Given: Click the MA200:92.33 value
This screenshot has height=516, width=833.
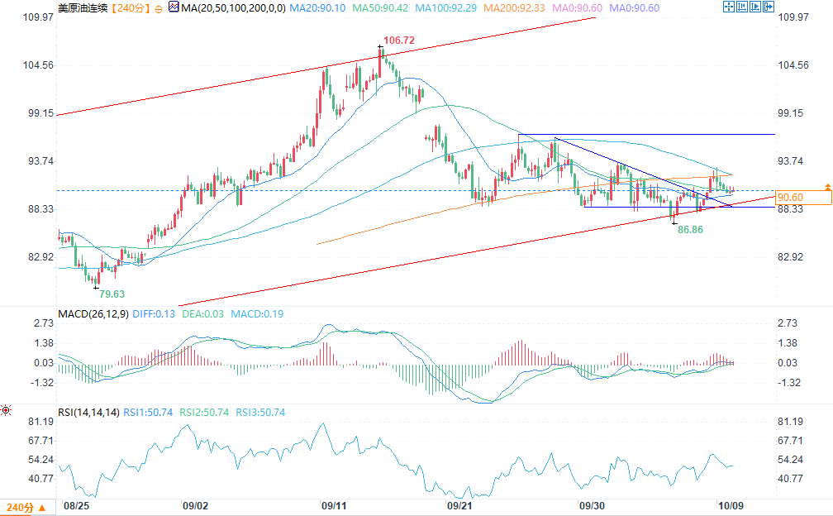Looking at the screenshot, I should pos(514,8).
